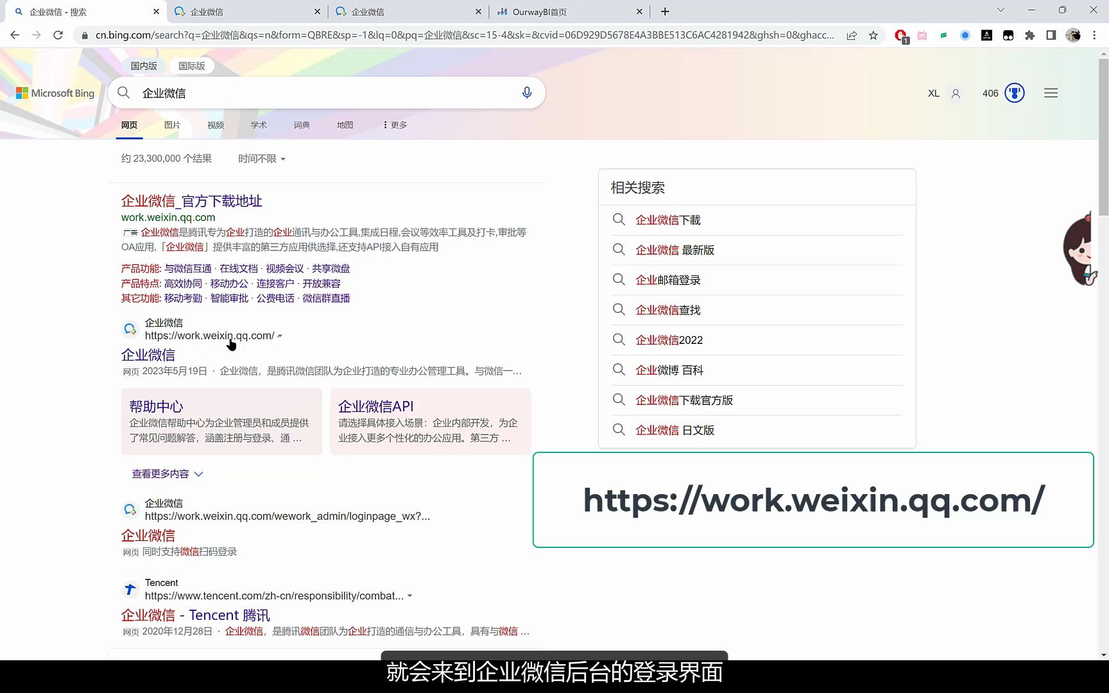Image resolution: width=1109 pixels, height=693 pixels.
Task: Open the Microsoft Rewards medal icon
Action: click(1014, 92)
